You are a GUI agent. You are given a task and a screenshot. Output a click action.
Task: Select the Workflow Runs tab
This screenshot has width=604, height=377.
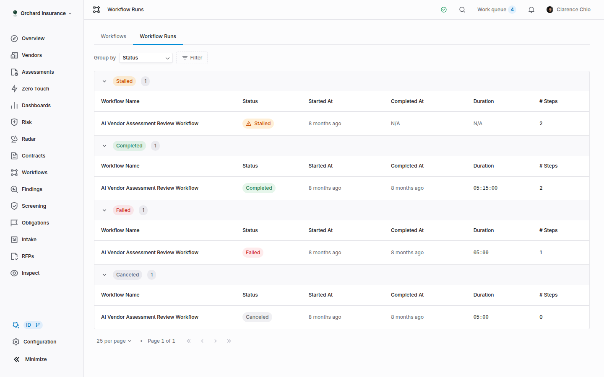tap(158, 36)
